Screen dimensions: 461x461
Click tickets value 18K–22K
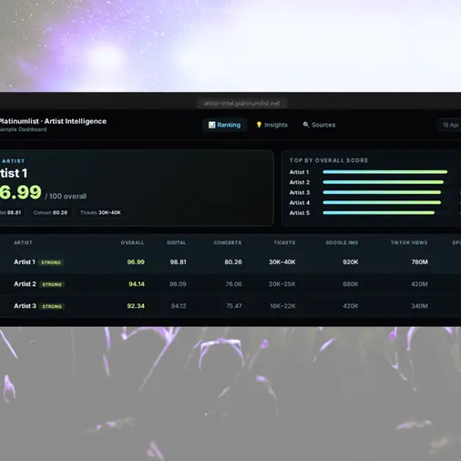pos(282,306)
